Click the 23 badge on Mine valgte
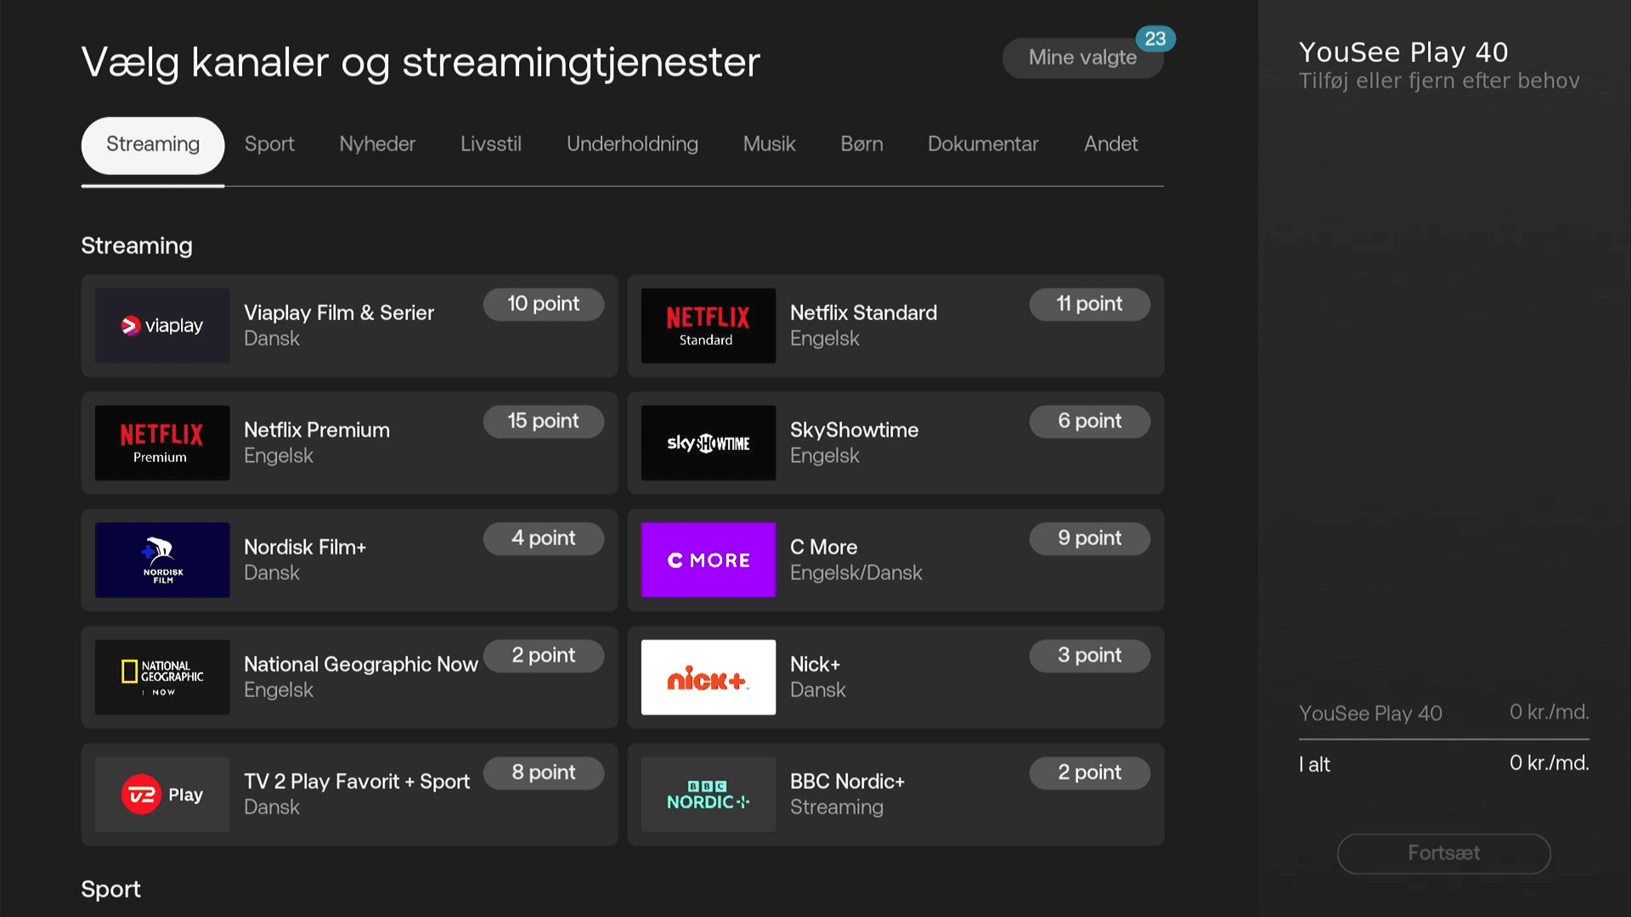The width and height of the screenshot is (1631, 917). point(1155,39)
